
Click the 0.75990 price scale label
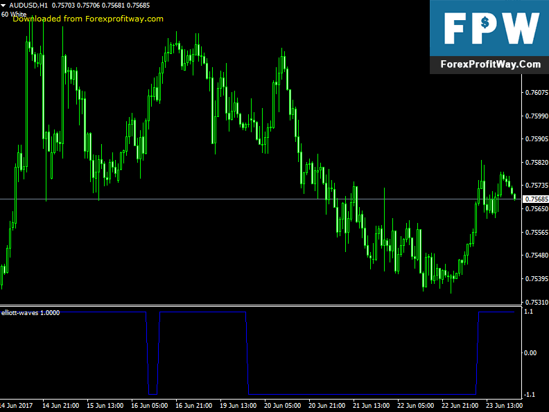pyautogui.click(x=537, y=116)
